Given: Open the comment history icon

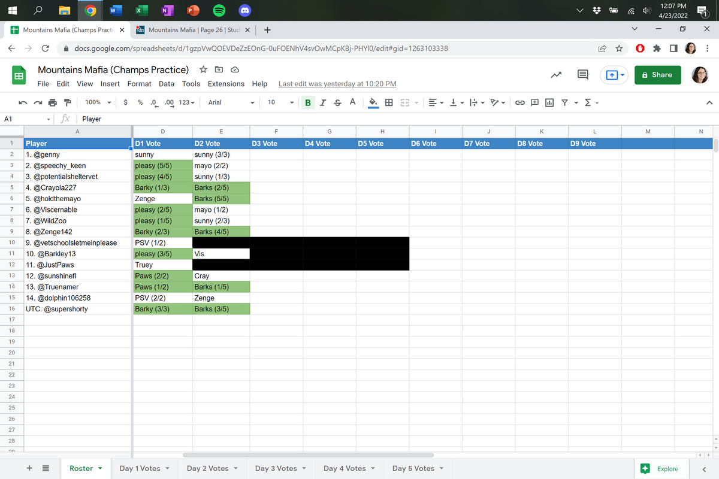Looking at the screenshot, I should 582,75.
